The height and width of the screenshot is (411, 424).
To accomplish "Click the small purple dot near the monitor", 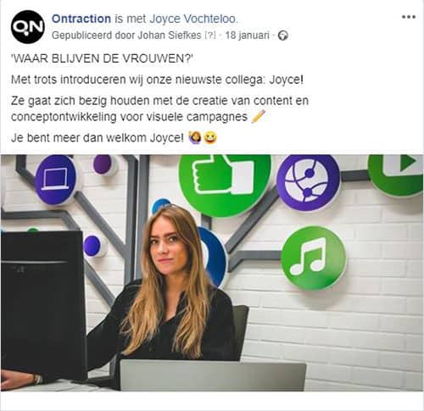I will click(92, 246).
